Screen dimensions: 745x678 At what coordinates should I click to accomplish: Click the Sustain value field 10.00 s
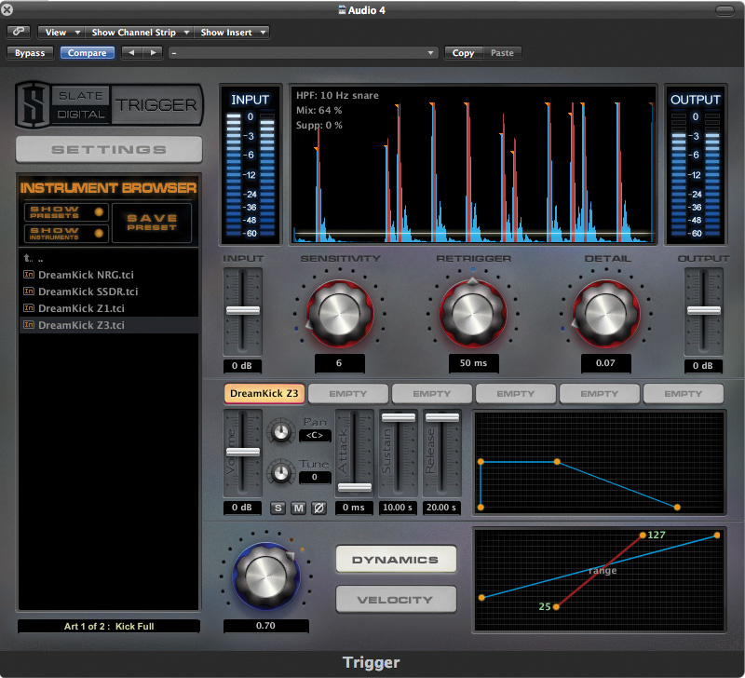(398, 508)
